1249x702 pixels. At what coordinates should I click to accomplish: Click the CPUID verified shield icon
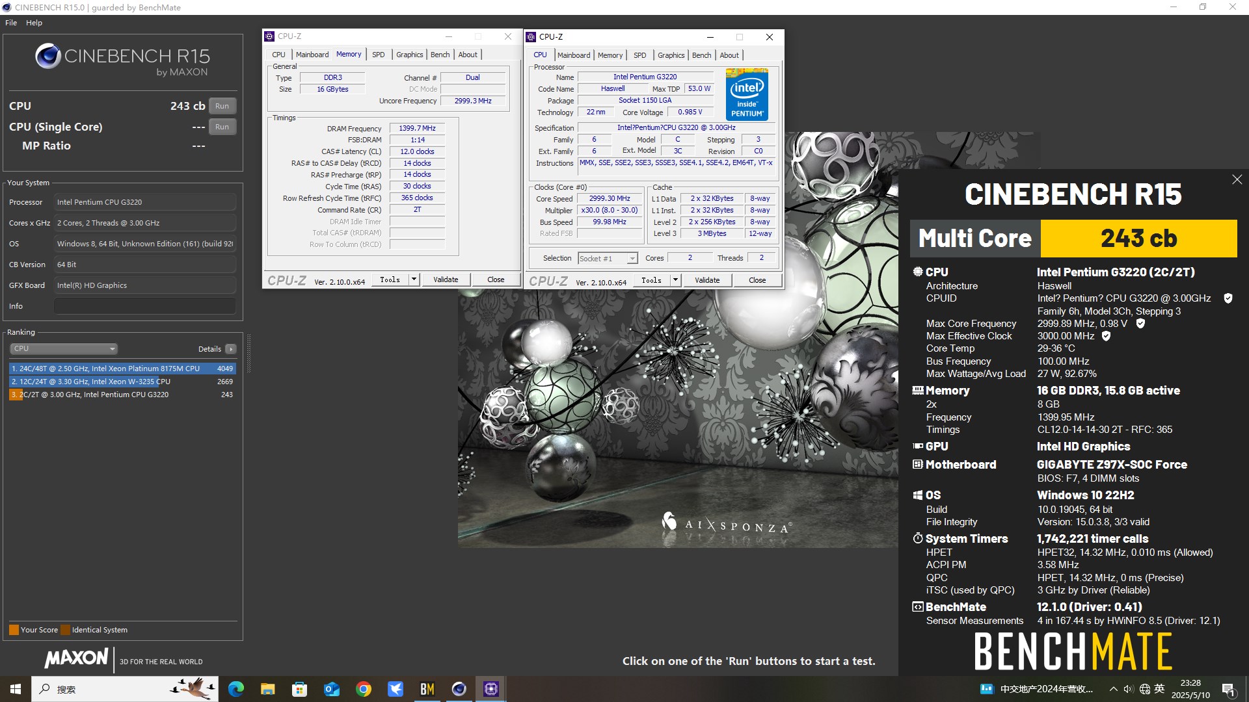(x=1228, y=298)
